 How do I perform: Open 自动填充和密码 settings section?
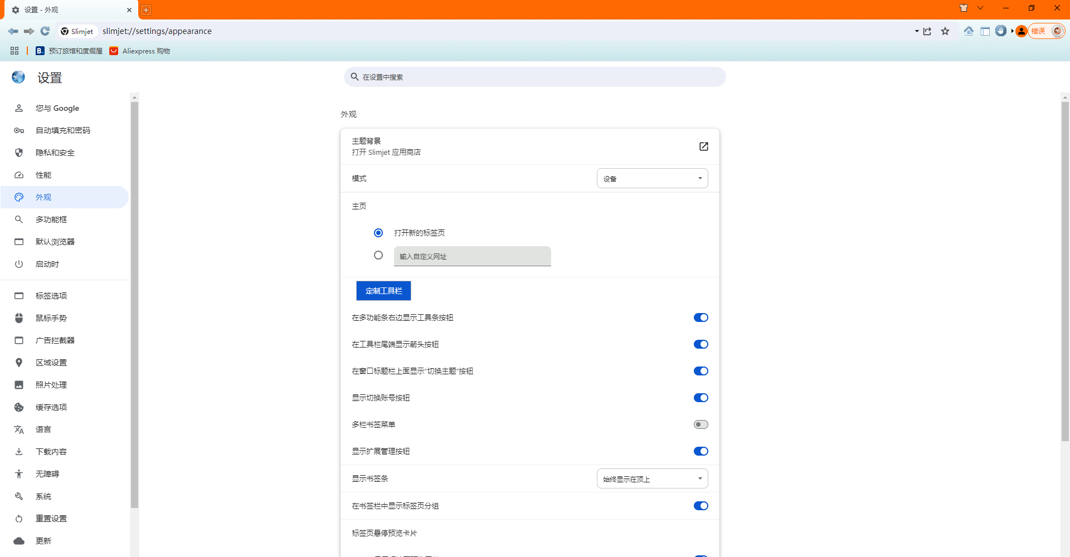pyautogui.click(x=65, y=130)
